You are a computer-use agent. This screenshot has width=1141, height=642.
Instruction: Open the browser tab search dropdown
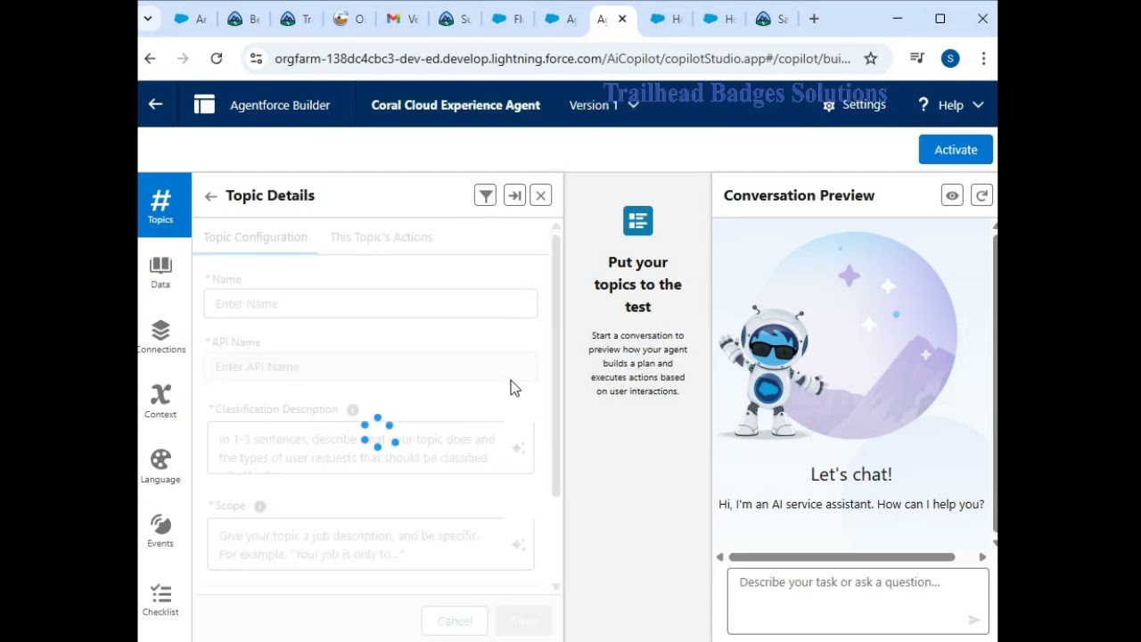(148, 19)
